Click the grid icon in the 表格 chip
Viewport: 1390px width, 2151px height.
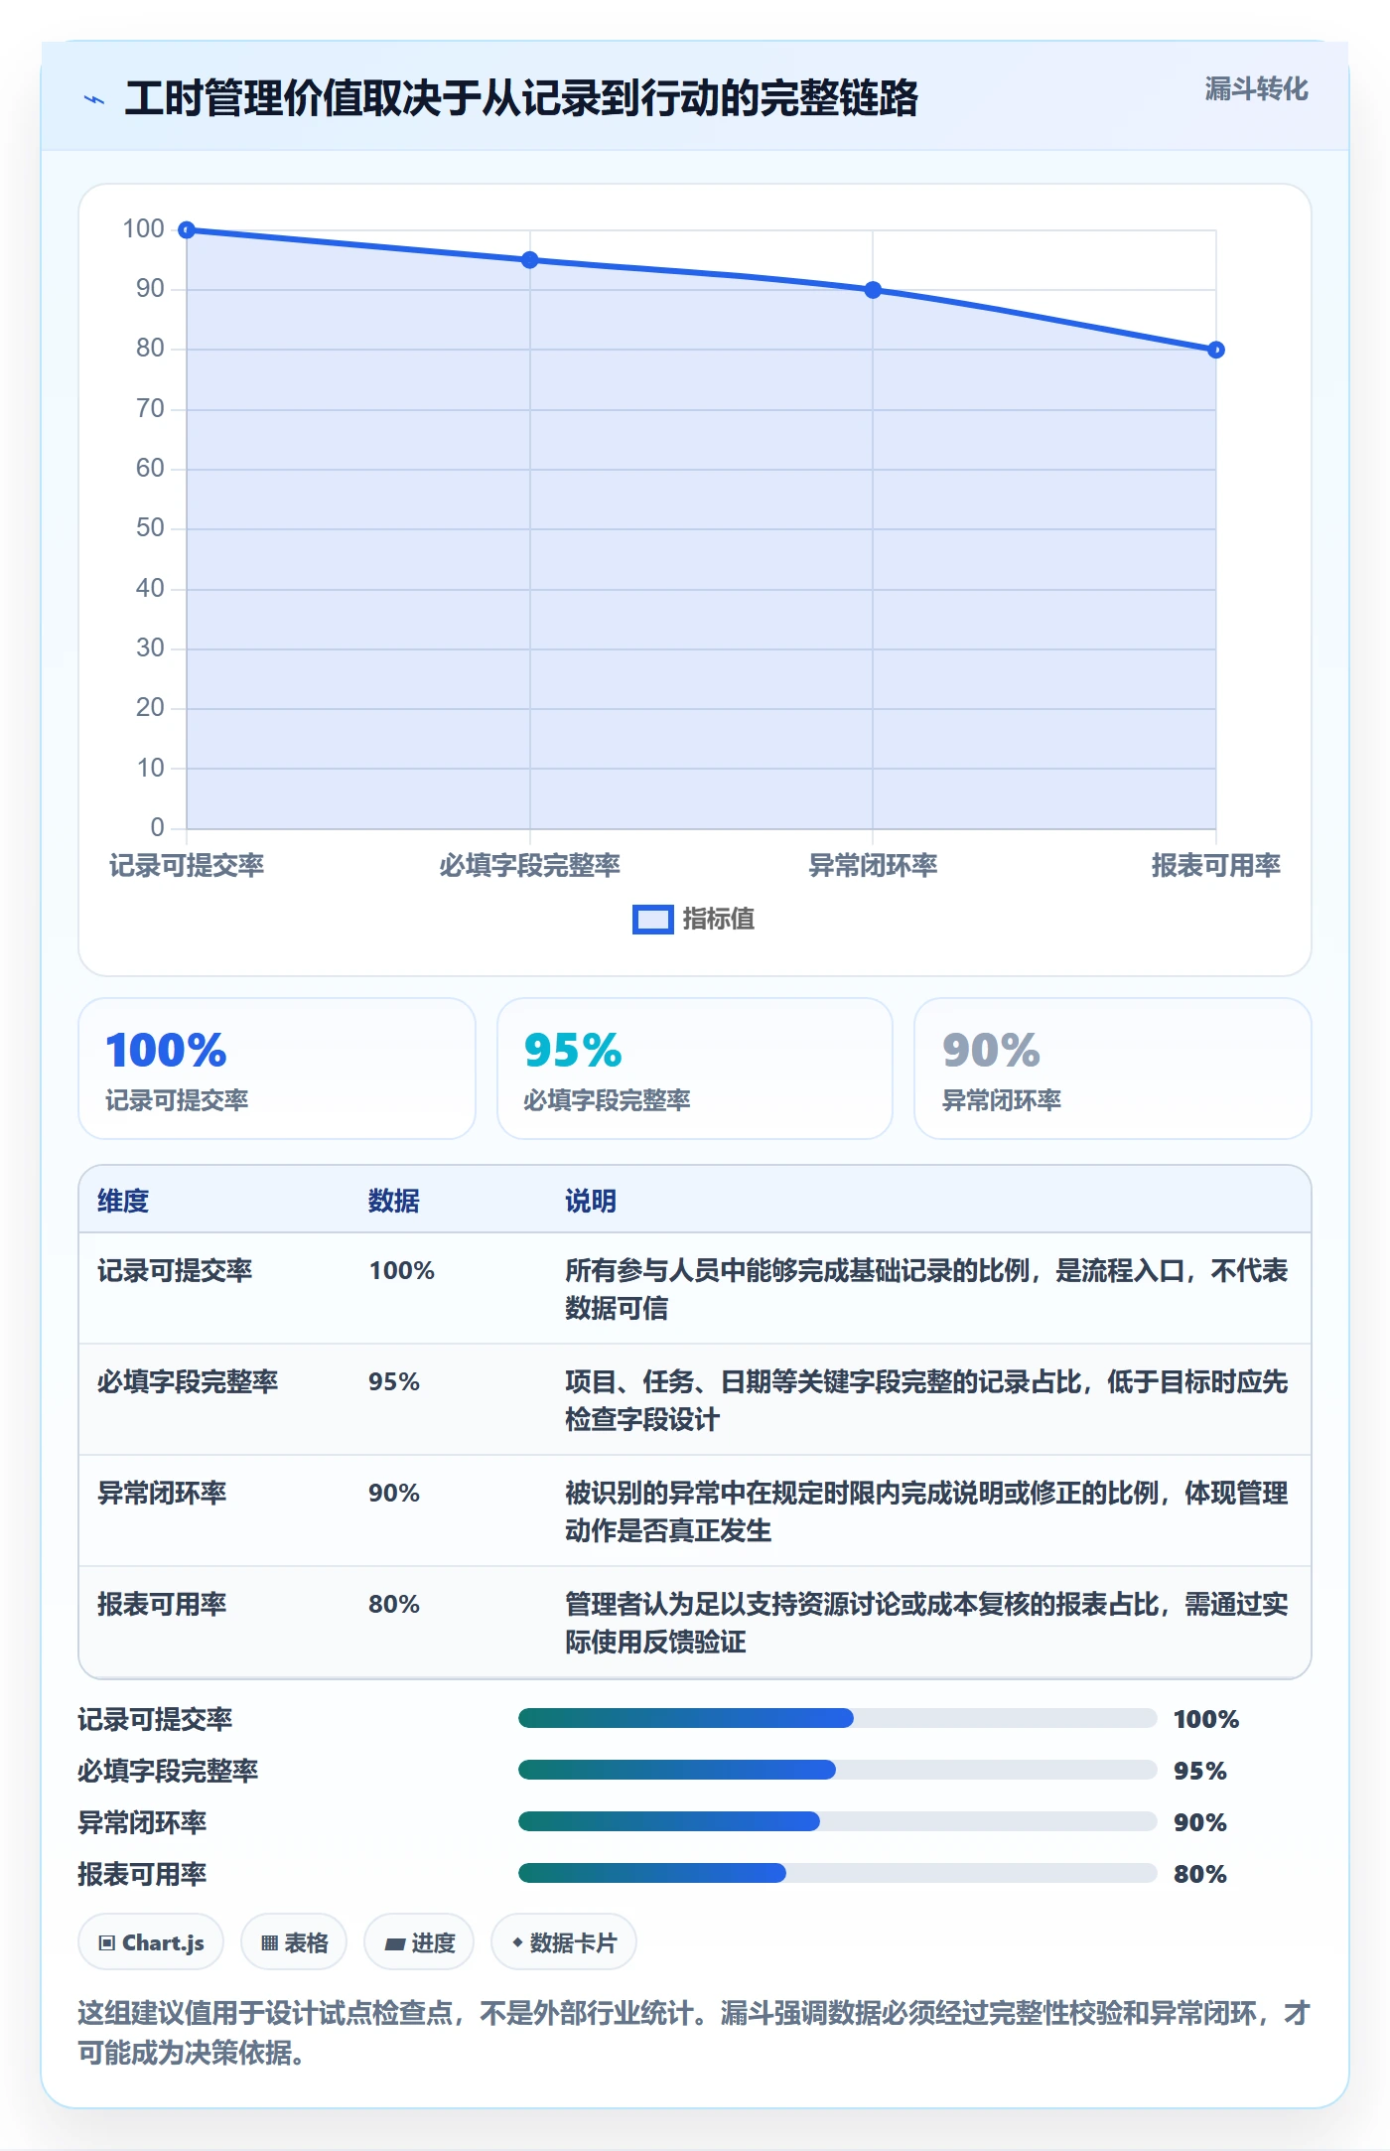269,1942
